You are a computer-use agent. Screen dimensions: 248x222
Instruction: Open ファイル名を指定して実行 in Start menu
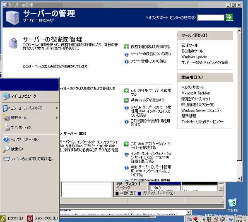point(30,159)
